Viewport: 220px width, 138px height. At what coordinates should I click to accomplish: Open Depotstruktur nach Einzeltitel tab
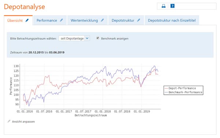172,20
